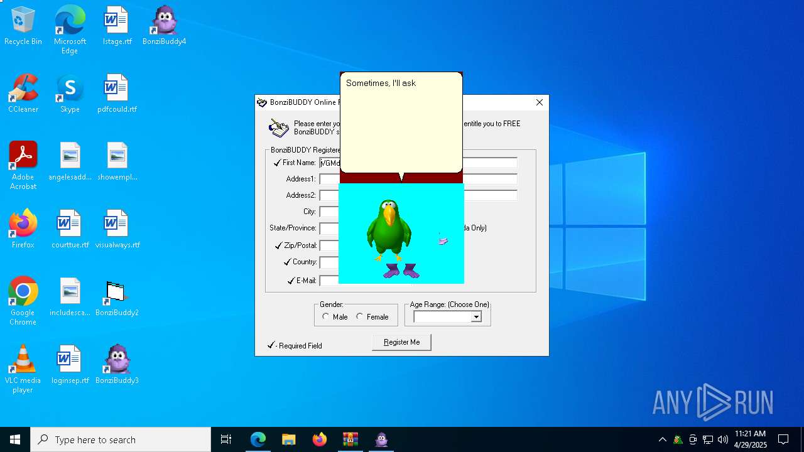Open Edge from the taskbar
The image size is (804, 452).
pos(258,439)
